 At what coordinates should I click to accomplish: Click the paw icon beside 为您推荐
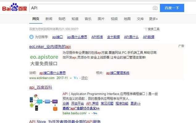click(31, 37)
